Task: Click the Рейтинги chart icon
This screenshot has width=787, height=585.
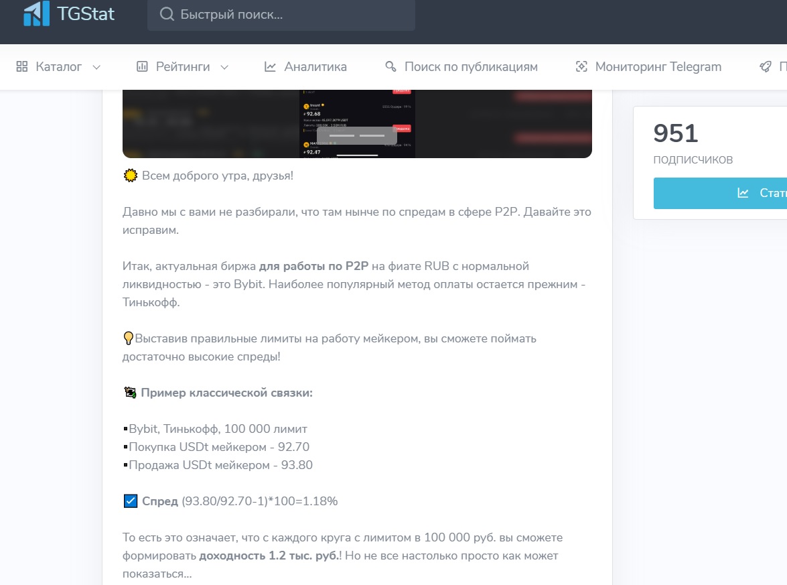Action: coord(142,67)
